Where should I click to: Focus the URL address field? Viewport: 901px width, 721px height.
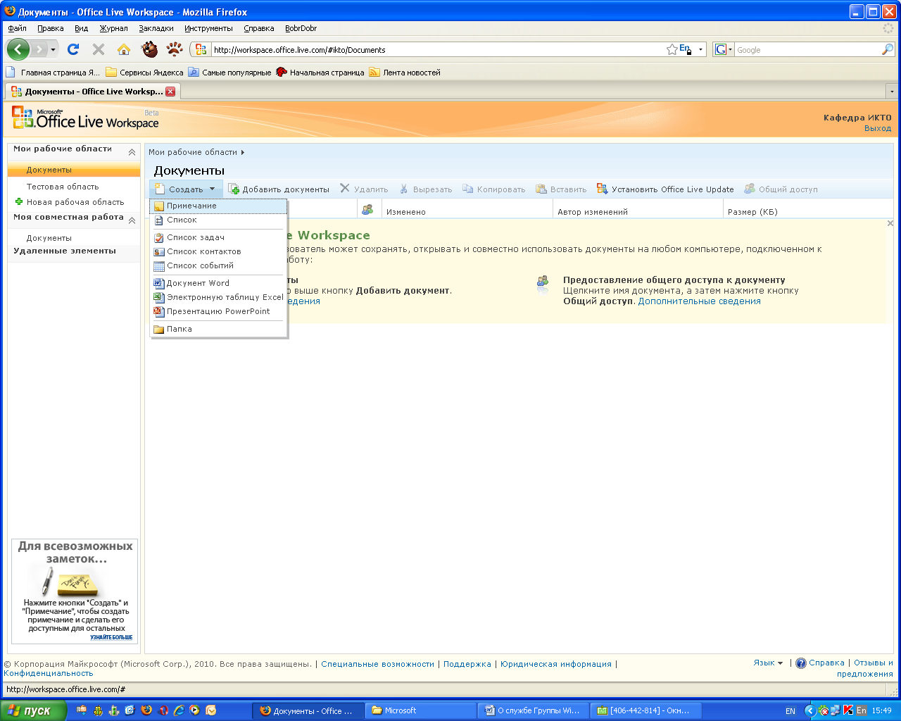click(x=436, y=50)
